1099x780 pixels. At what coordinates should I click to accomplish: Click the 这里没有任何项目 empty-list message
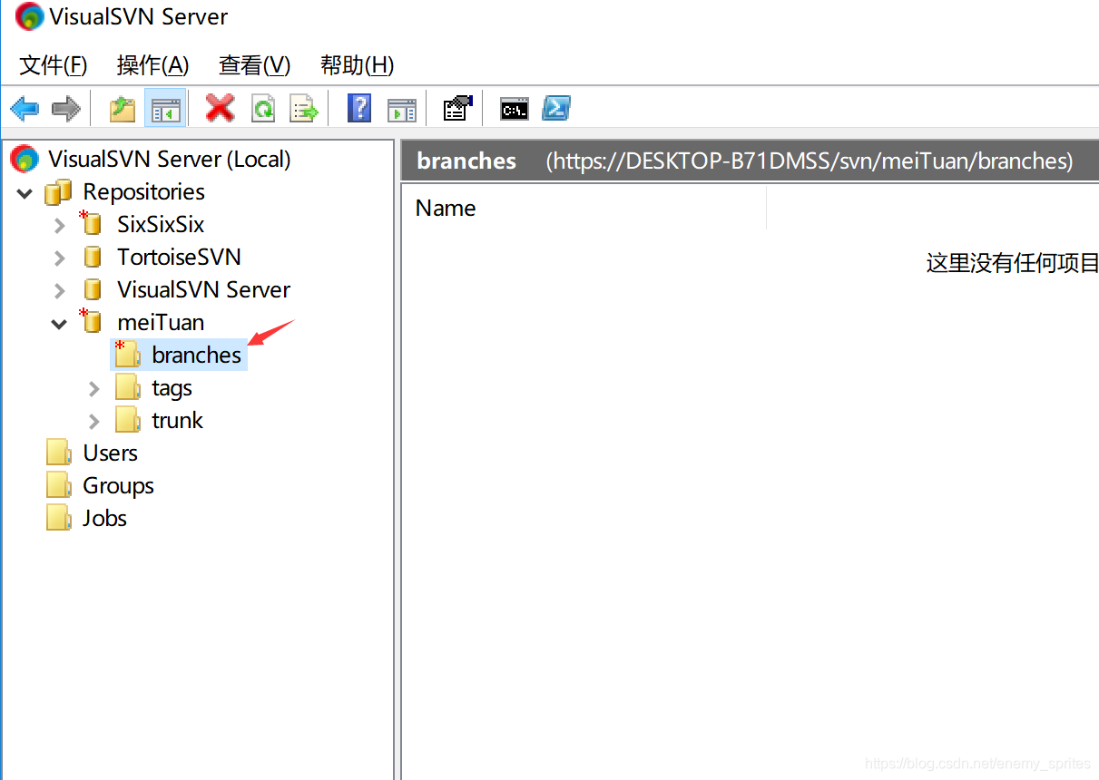tap(1012, 264)
